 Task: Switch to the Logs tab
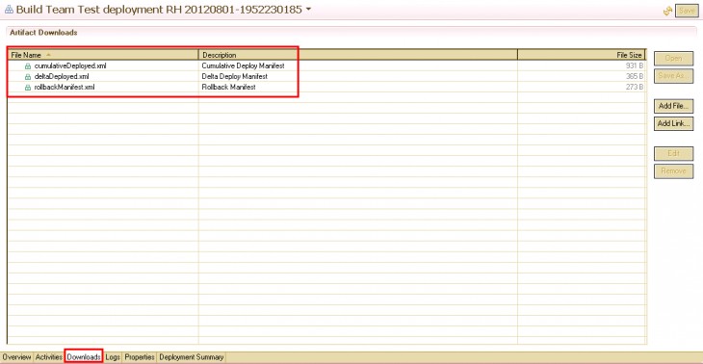pos(113,357)
